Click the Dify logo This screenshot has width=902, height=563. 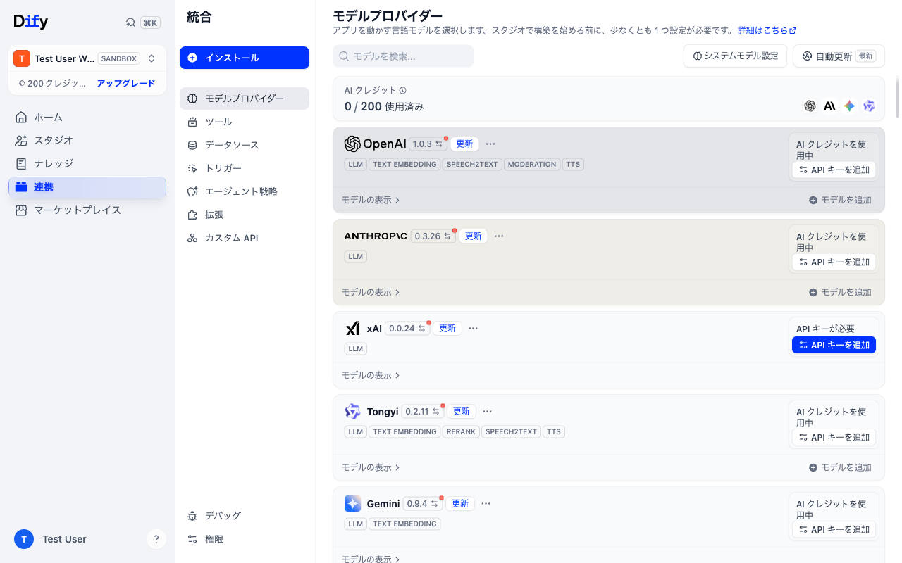[x=31, y=22]
